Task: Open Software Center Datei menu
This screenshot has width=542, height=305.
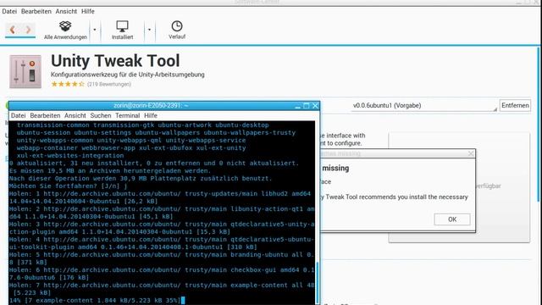Action: (9, 11)
